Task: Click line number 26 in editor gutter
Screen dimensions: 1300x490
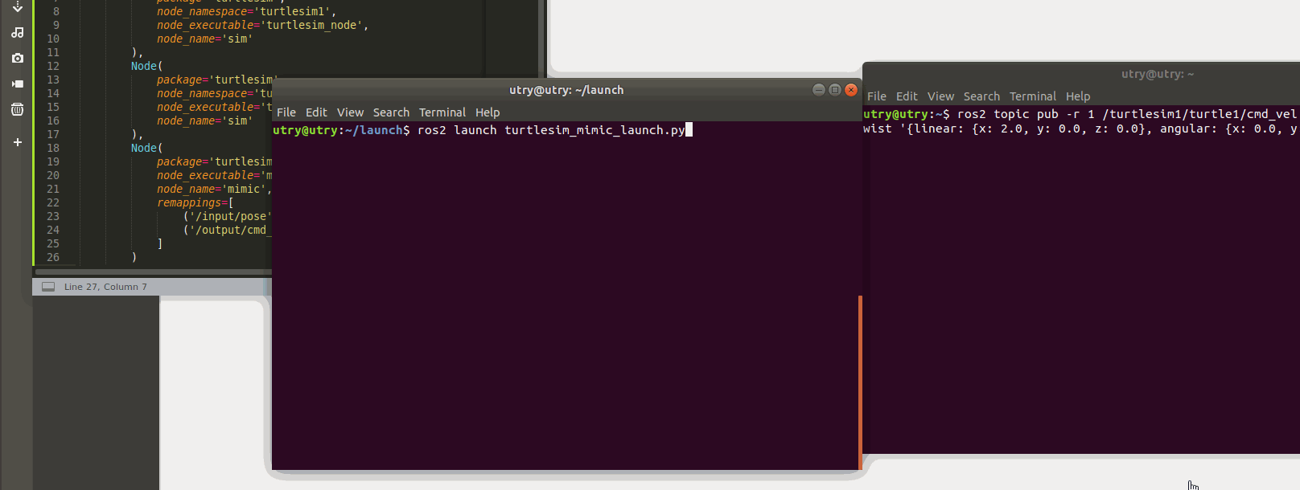Action: click(x=53, y=257)
